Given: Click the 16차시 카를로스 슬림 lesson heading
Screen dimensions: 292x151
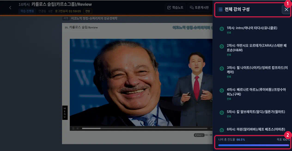Looking at the screenshot, I should click(x=55, y=4).
